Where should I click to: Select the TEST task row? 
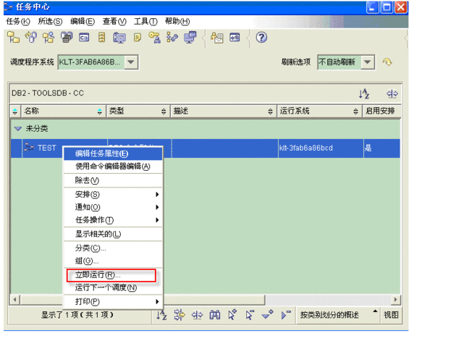pyautogui.click(x=206, y=148)
